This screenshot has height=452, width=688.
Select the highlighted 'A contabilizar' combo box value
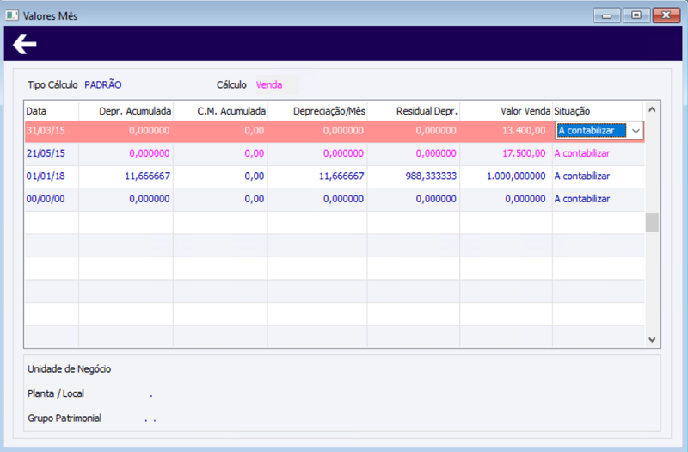591,131
